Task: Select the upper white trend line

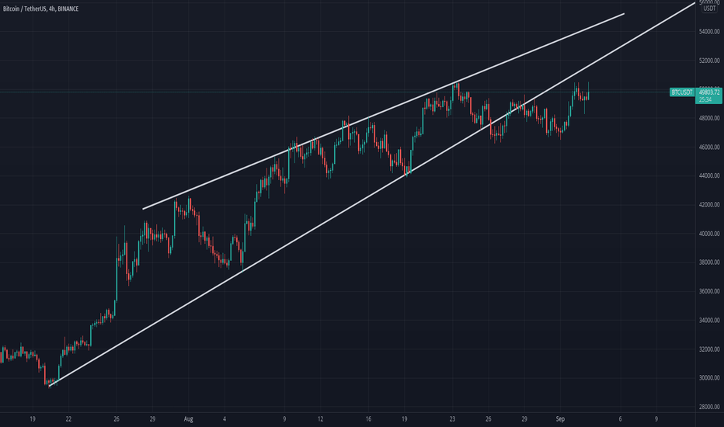Action: pos(383,112)
